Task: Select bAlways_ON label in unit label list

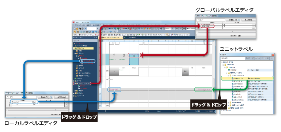Action: [x=239, y=78]
